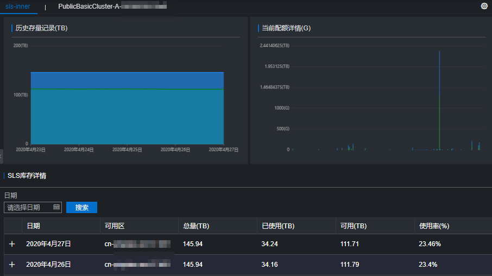Open the calendar icon in date field
This screenshot has height=276, width=492.
point(56,207)
